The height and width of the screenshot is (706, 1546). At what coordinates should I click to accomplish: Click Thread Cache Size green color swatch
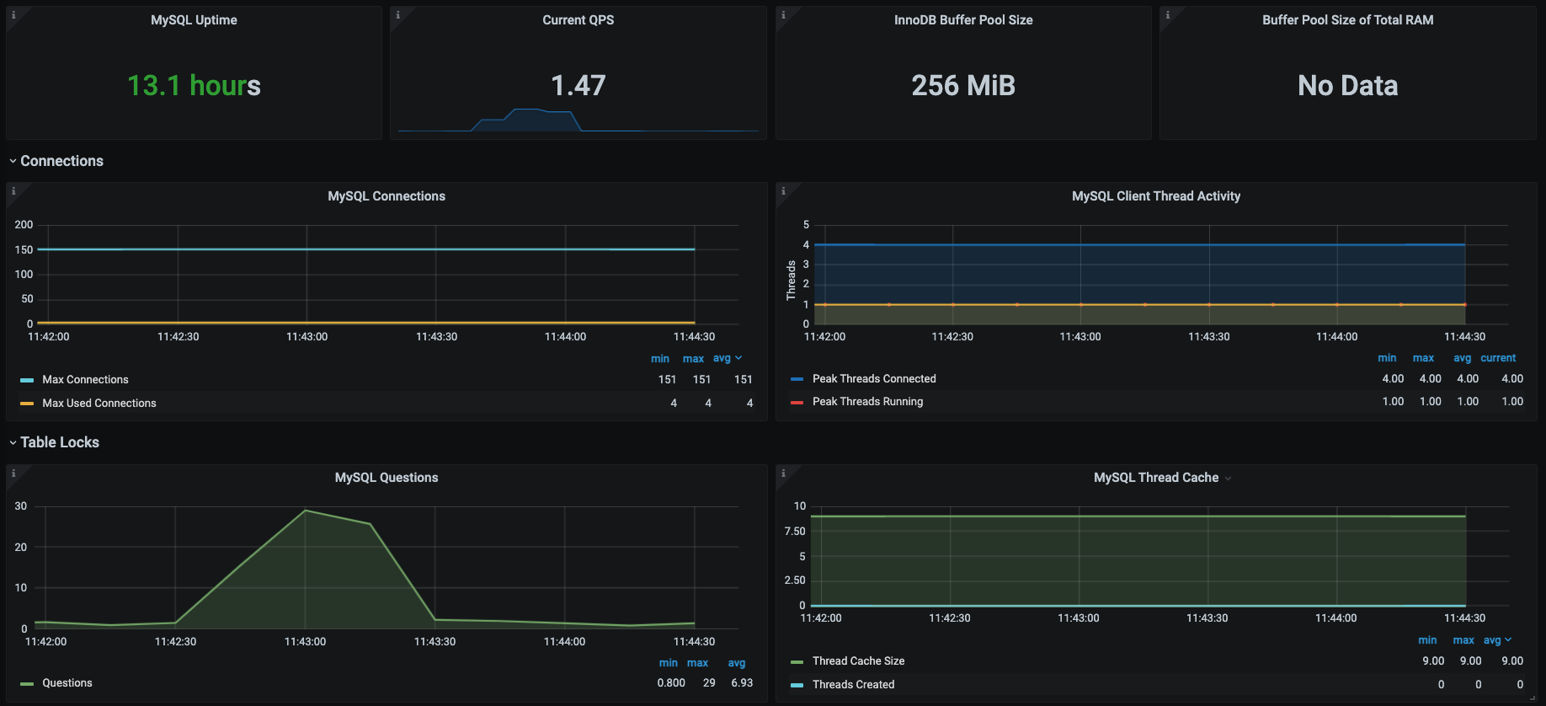click(x=797, y=661)
